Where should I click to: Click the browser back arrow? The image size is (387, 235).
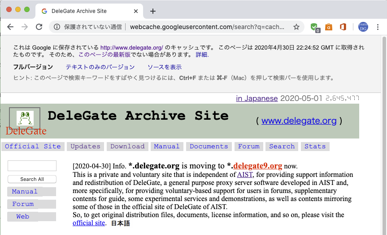tap(10, 27)
